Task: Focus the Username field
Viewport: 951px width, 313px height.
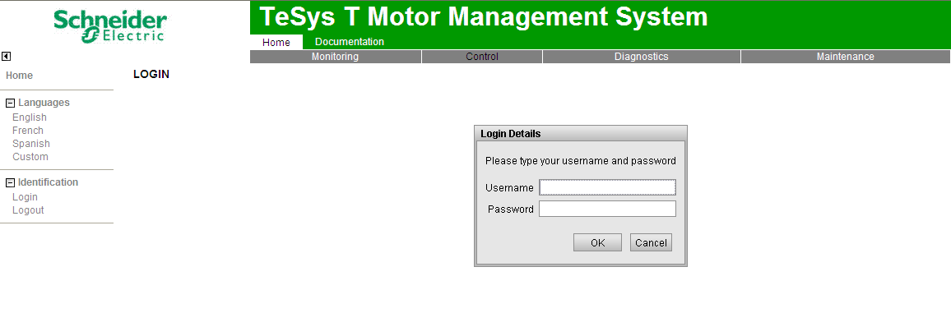Action: [607, 187]
